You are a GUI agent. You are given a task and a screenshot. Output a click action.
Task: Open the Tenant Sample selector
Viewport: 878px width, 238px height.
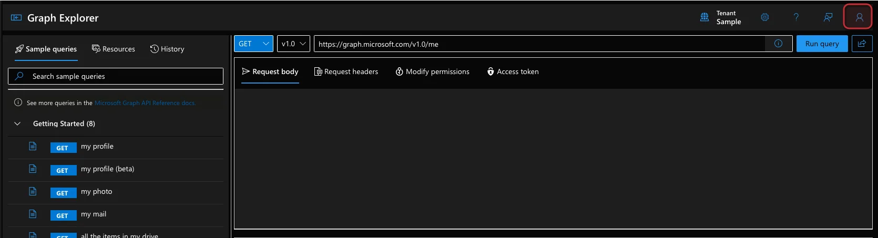click(x=721, y=17)
